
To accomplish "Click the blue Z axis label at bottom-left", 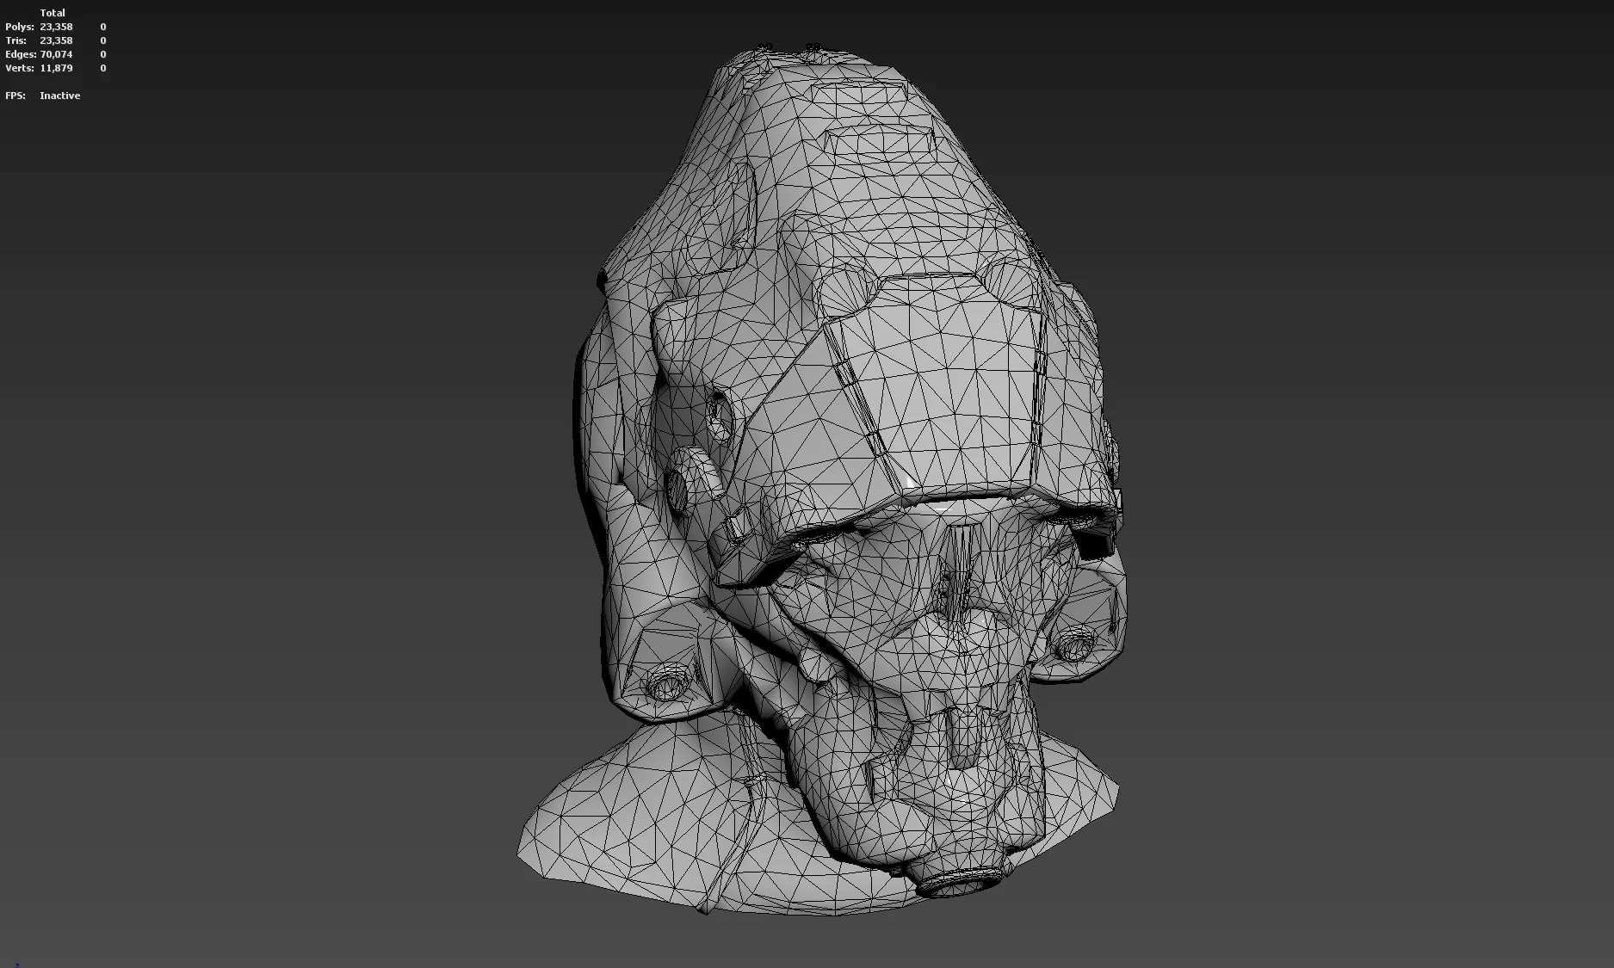I will click(15, 965).
